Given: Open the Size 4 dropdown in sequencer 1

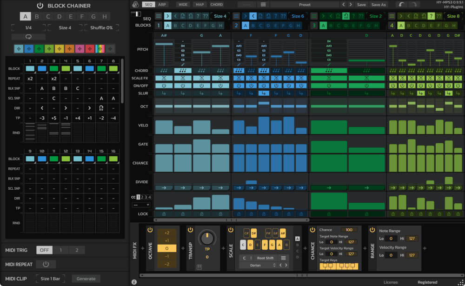Looking at the screenshot, I should 220,15.
